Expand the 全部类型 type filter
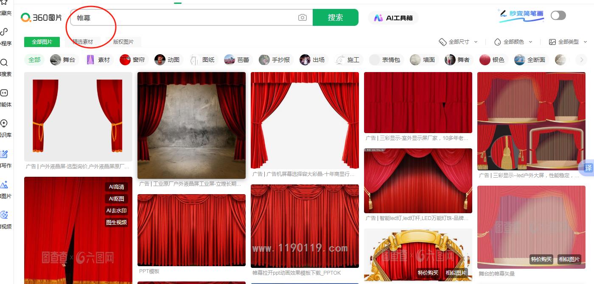 click(x=568, y=42)
